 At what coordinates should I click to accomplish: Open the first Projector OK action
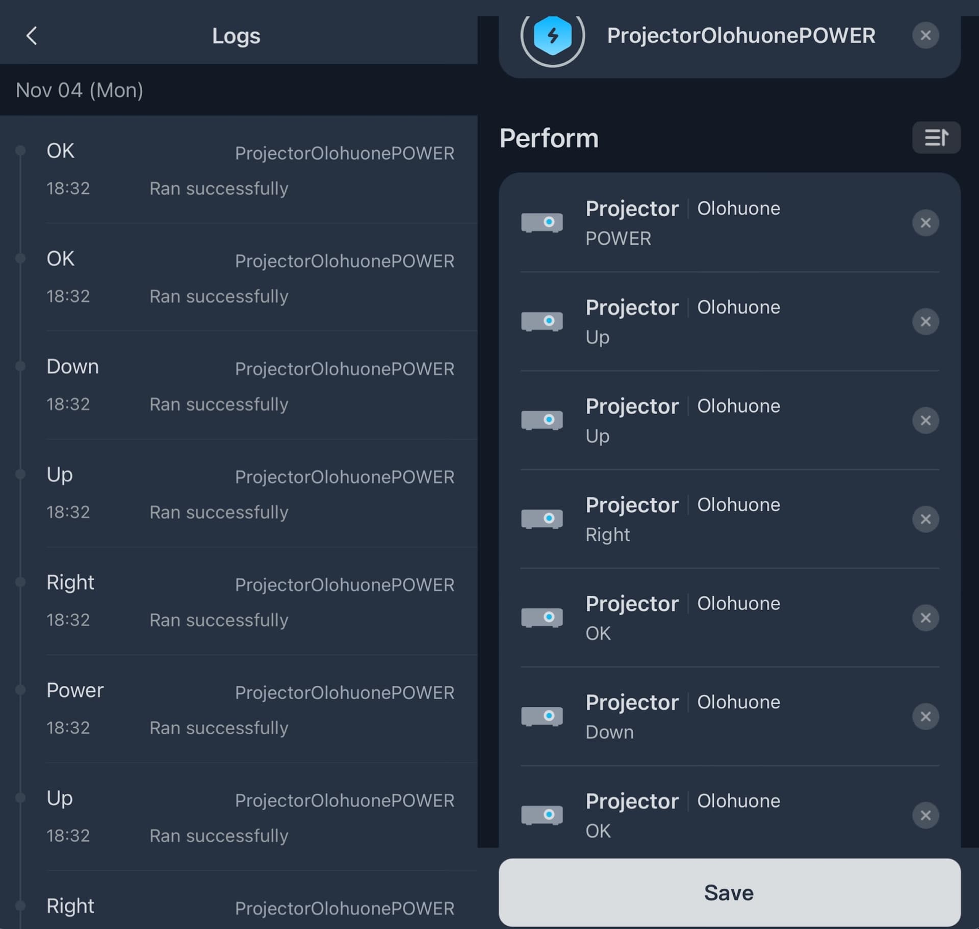tap(714, 618)
